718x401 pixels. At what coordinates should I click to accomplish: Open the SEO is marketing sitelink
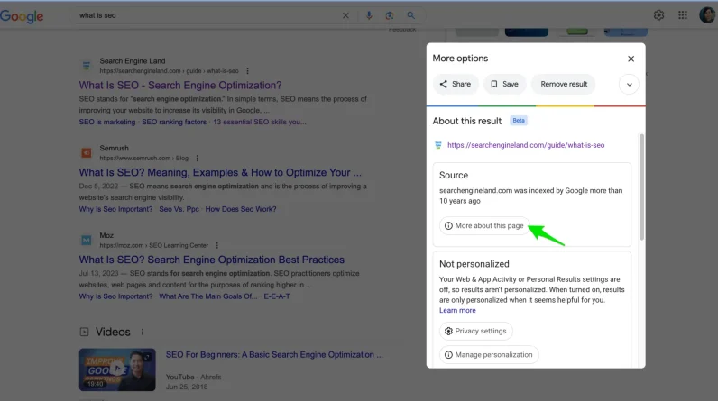pos(107,122)
